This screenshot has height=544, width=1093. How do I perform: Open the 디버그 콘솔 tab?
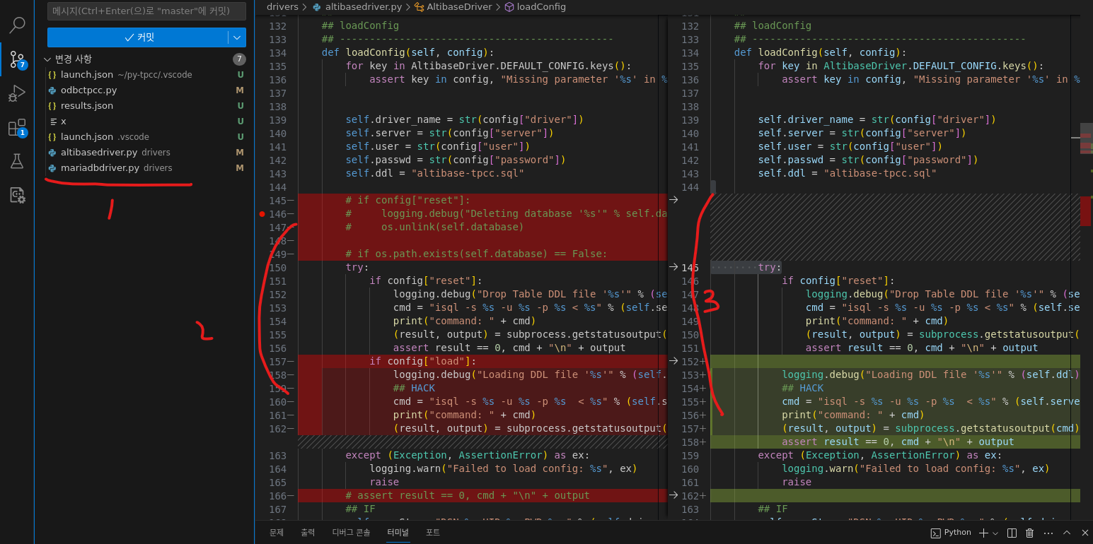(x=351, y=532)
